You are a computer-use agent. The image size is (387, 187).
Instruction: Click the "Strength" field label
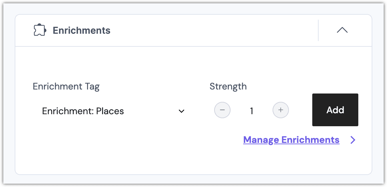pos(228,86)
